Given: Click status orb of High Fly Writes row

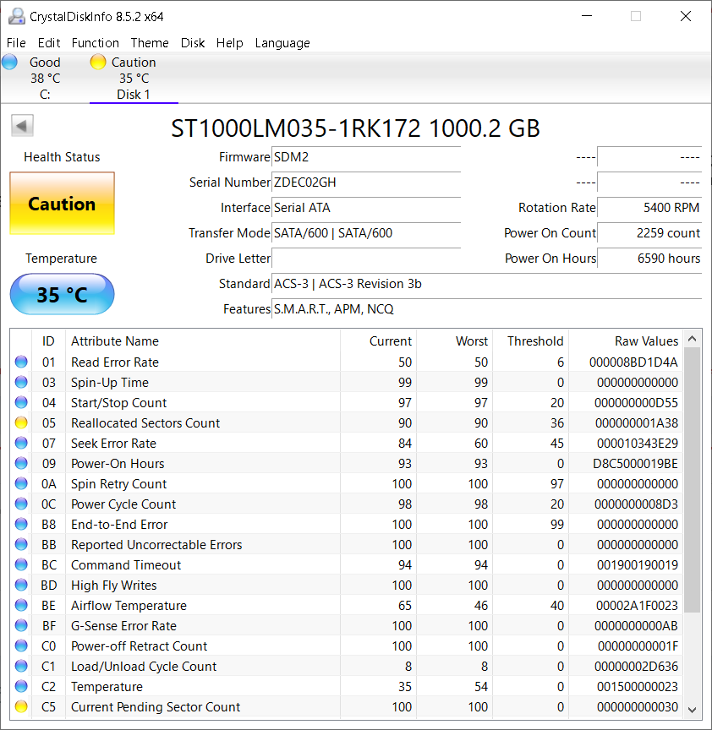Looking at the screenshot, I should click(21, 585).
